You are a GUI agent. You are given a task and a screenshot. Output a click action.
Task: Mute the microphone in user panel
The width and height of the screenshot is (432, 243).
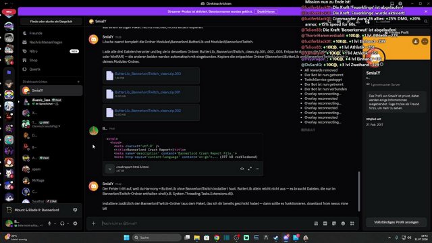tap(49, 223)
